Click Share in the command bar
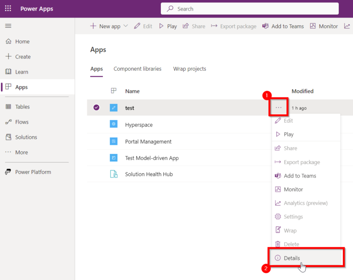The height and width of the screenshot is (280, 353). pos(194,26)
